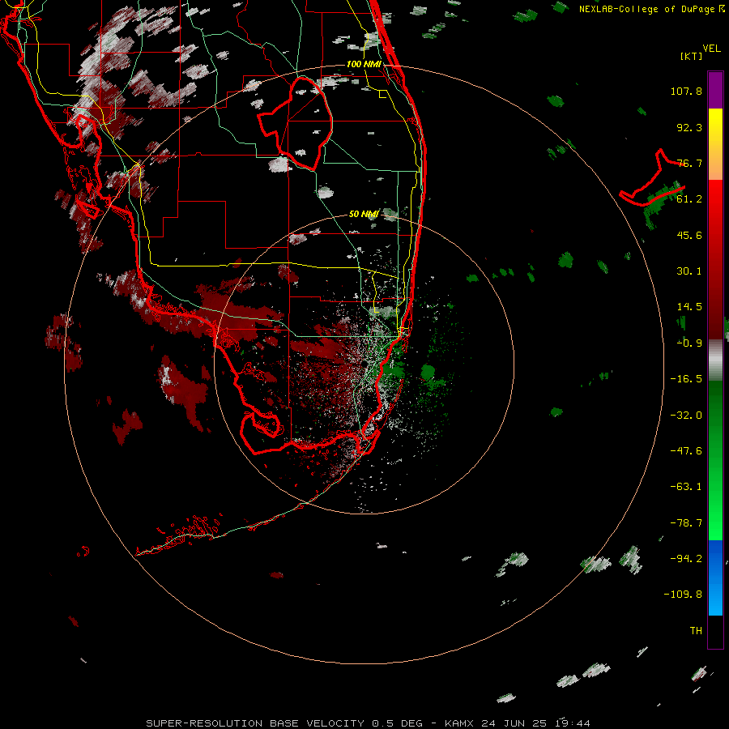Pick the blue segment of the color bar
This screenshot has width=729, height=729.
[x=715, y=578]
